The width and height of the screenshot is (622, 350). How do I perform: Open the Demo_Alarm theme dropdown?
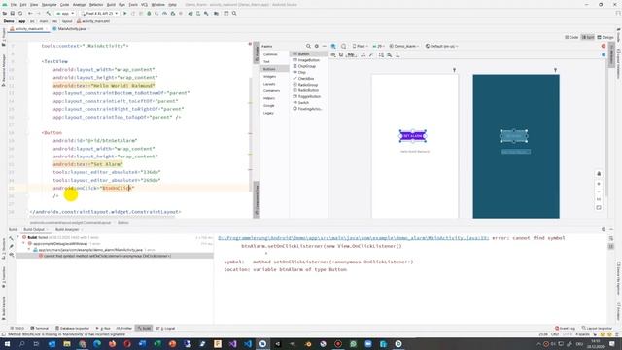[x=404, y=46]
